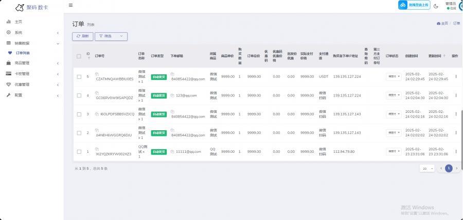This screenshot has height=220, width=463.
Task: Open the three-dot actions menu for order 5
Action: tap(455, 77)
